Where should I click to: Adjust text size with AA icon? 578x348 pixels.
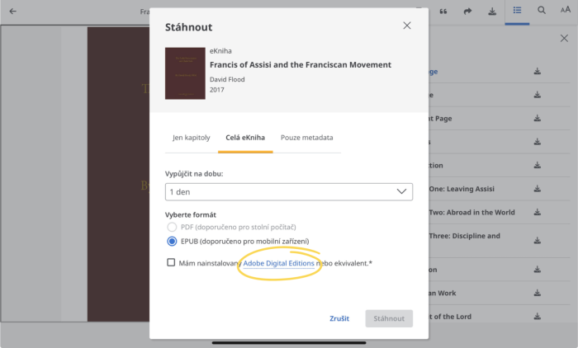[x=566, y=10]
